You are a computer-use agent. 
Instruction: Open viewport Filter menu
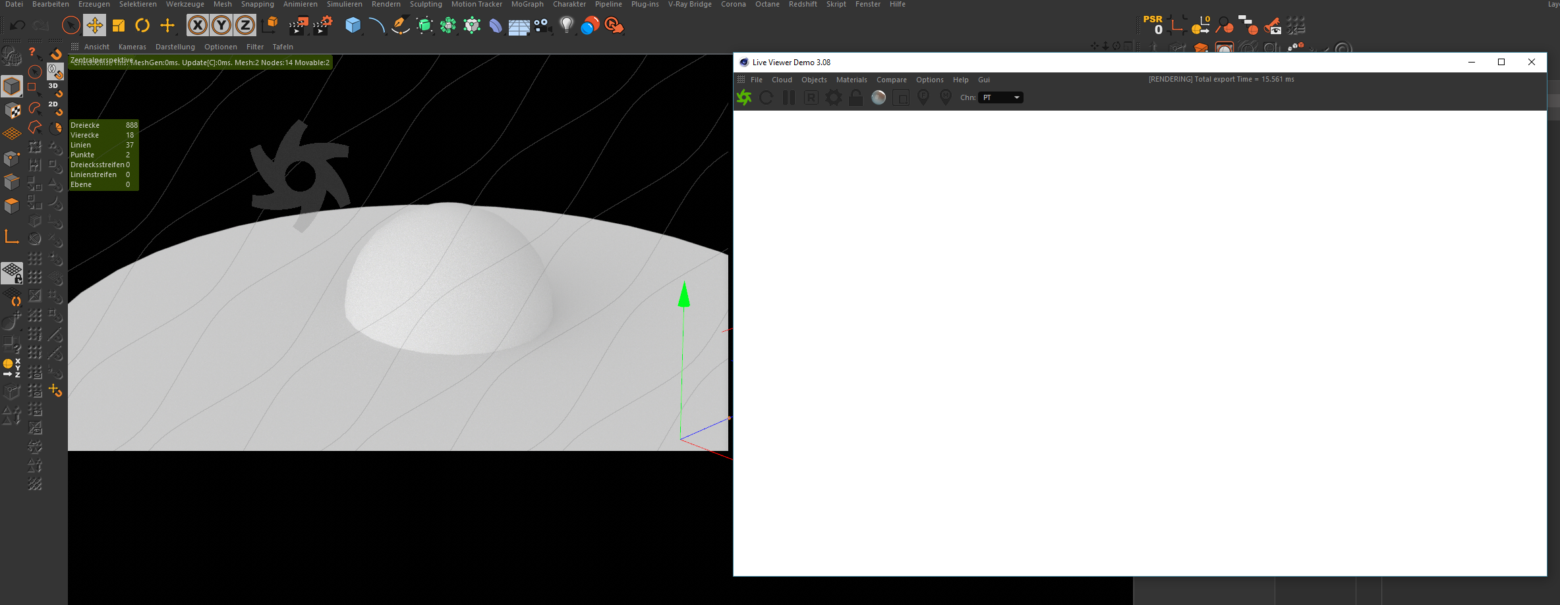point(255,47)
